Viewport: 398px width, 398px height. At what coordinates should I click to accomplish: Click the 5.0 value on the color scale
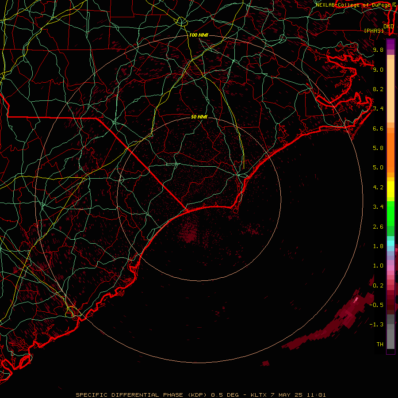click(378, 168)
